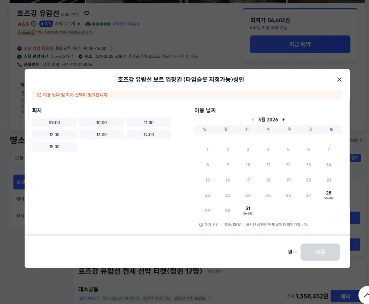Select the 14:00 time slot
The width and height of the screenshot is (369, 304).
point(149,135)
